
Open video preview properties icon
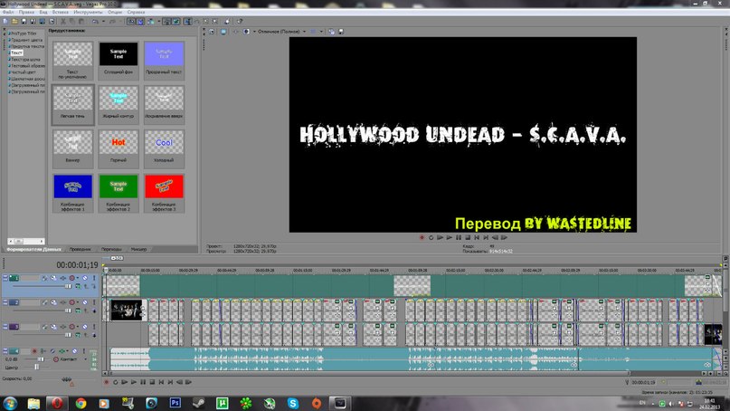[212, 32]
